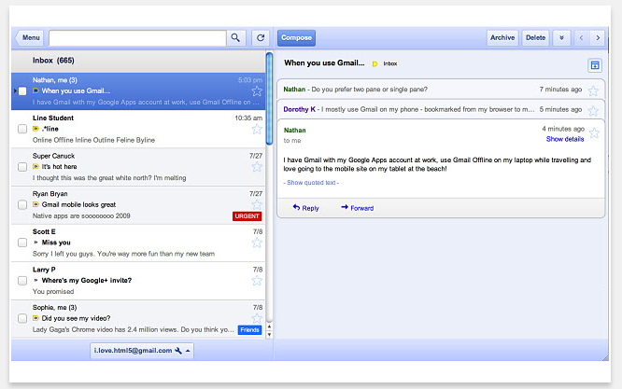Screen dimensions: 622x389
Task: Click the search magnifier button
Action: [235, 38]
